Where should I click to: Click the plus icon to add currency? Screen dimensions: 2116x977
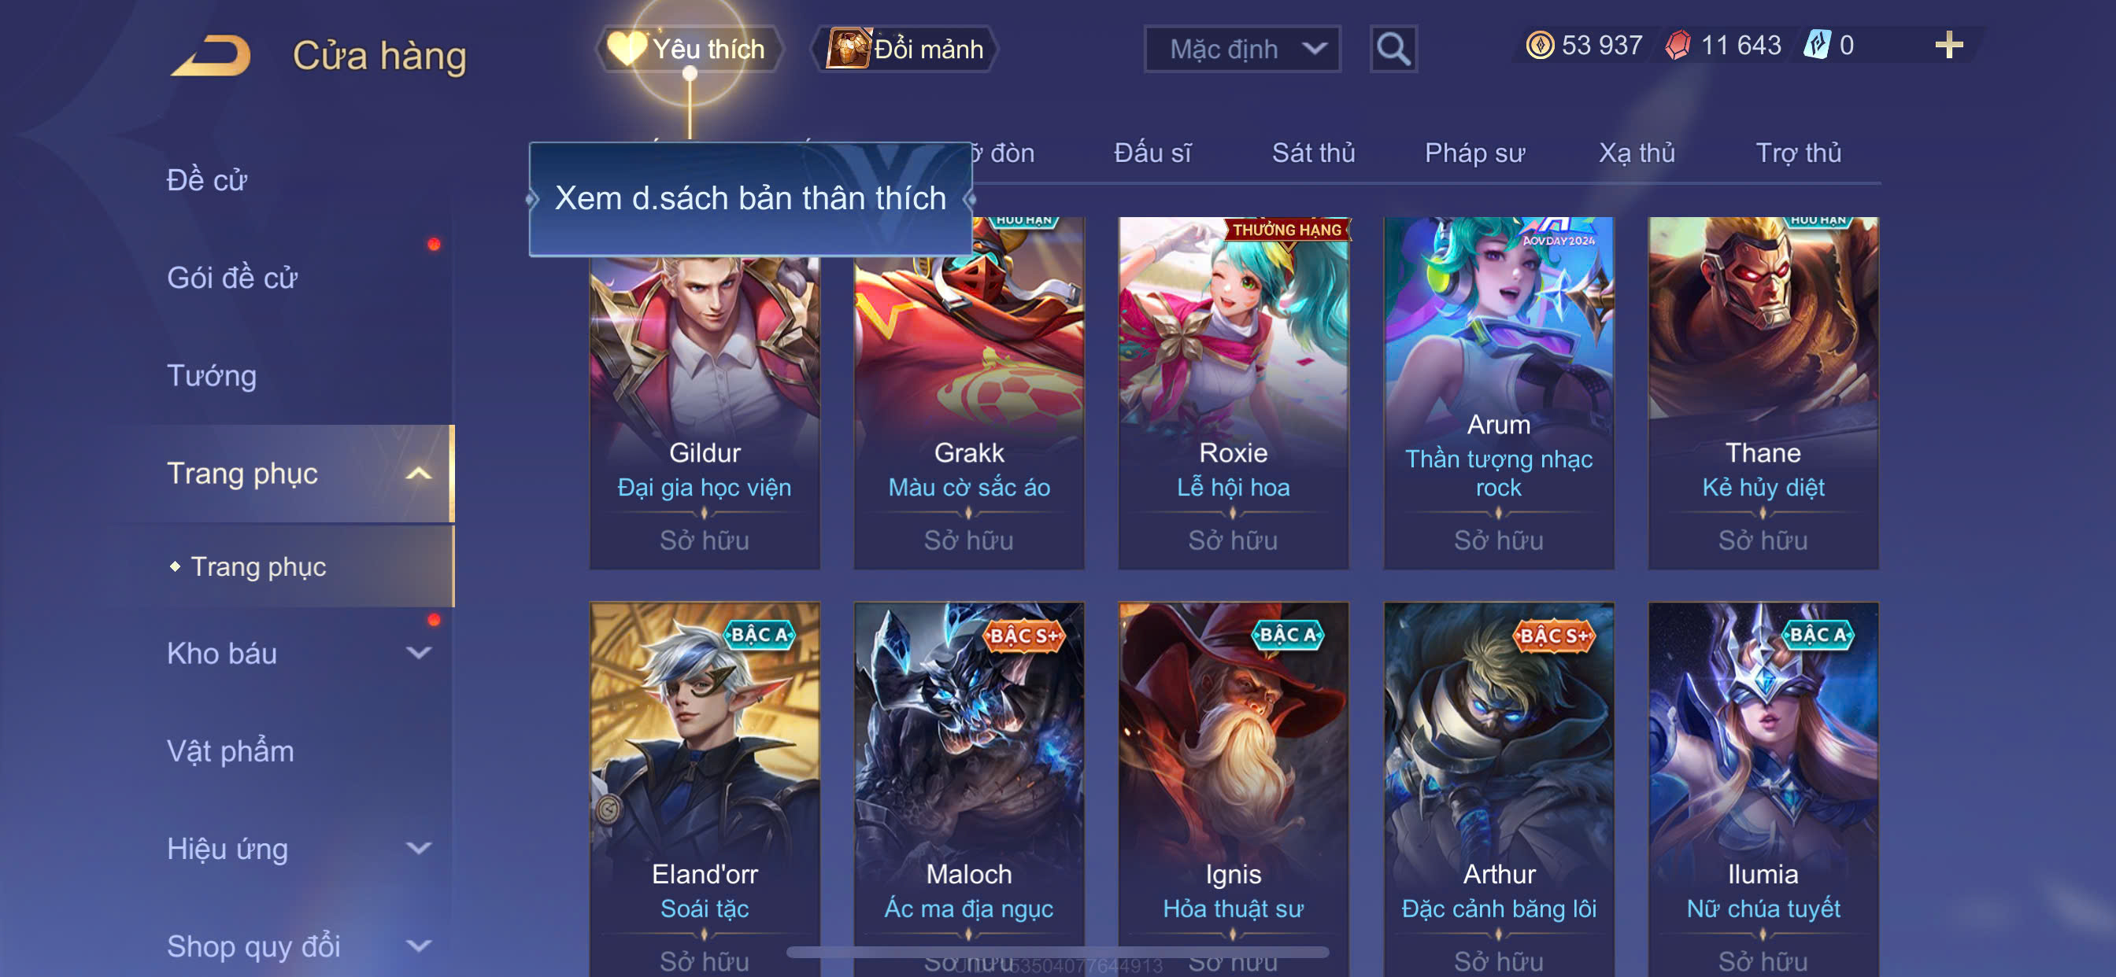(x=1948, y=45)
